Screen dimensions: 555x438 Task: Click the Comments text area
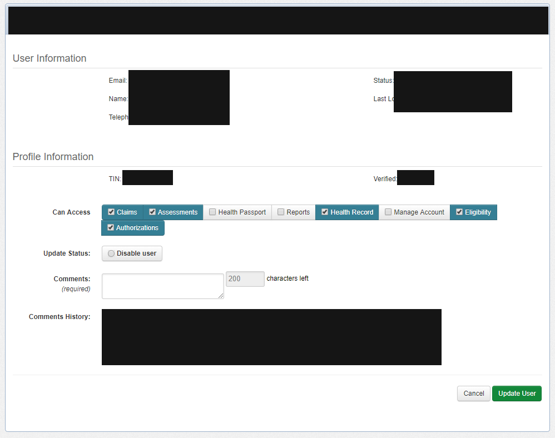click(x=163, y=286)
